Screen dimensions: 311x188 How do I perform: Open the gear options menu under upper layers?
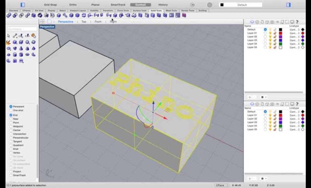[264, 97]
